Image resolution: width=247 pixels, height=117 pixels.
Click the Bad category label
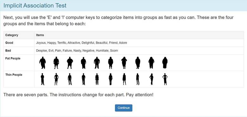[8, 51]
